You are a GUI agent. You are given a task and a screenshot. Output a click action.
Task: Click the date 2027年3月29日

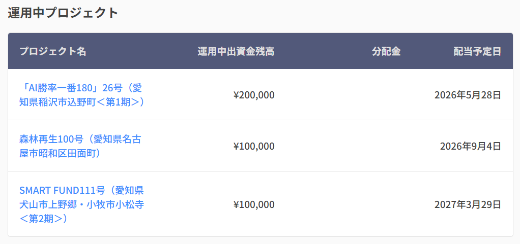click(468, 204)
